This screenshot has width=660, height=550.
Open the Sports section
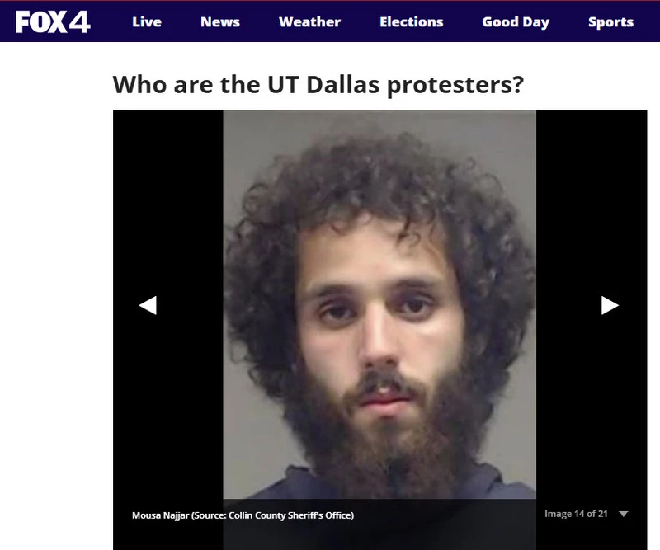(x=610, y=22)
